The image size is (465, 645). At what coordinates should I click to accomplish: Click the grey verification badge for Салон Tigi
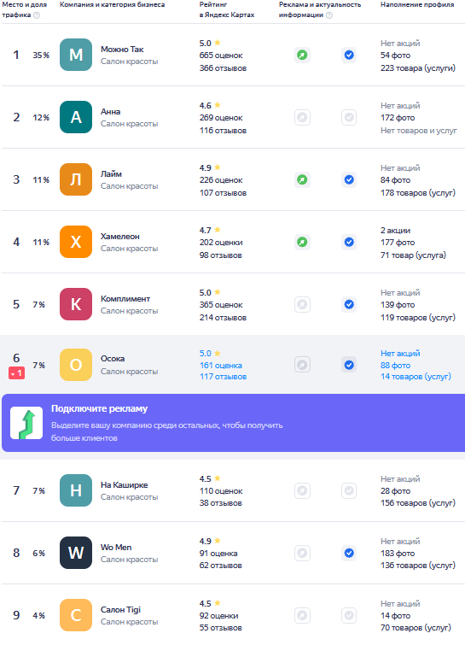(349, 615)
